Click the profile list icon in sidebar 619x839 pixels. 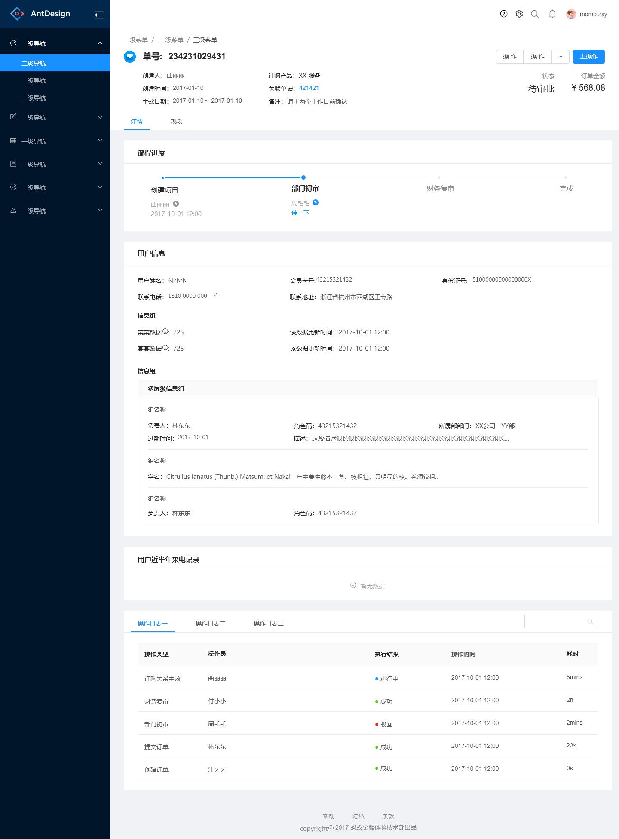[13, 164]
